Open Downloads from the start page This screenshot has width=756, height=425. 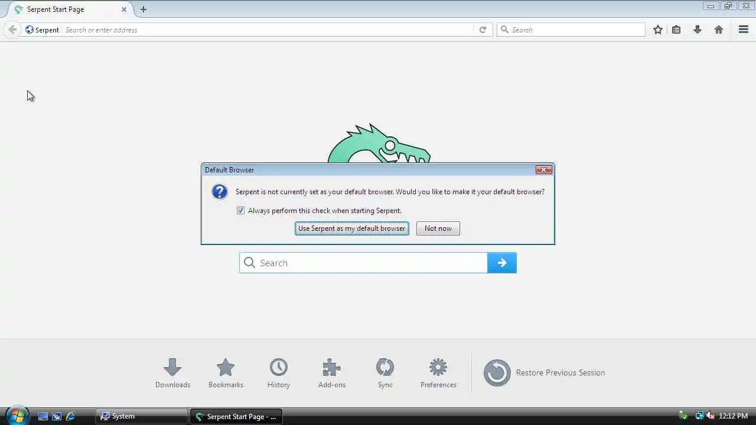(x=172, y=373)
